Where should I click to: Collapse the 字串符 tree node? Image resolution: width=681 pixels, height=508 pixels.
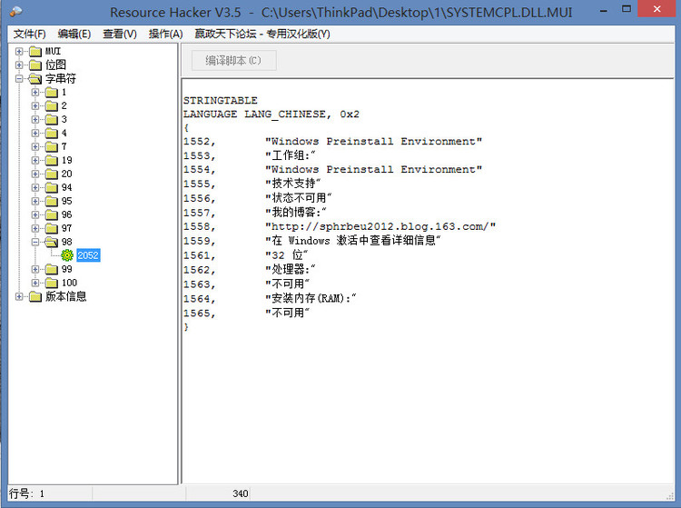20,79
